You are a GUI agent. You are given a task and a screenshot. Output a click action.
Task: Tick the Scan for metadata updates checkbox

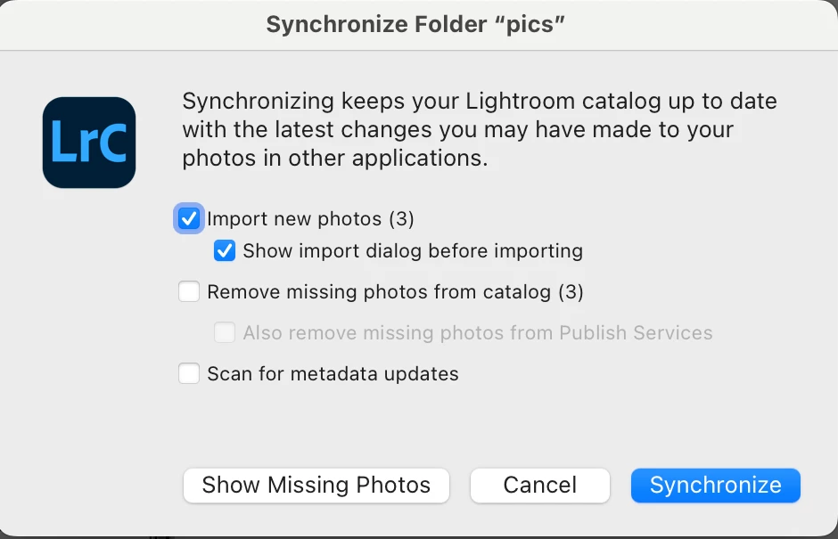tap(189, 374)
